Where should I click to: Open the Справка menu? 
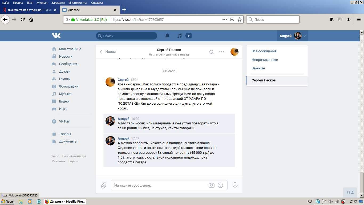point(97,3)
